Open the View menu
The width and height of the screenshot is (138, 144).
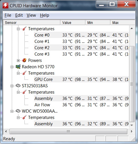(31, 15)
